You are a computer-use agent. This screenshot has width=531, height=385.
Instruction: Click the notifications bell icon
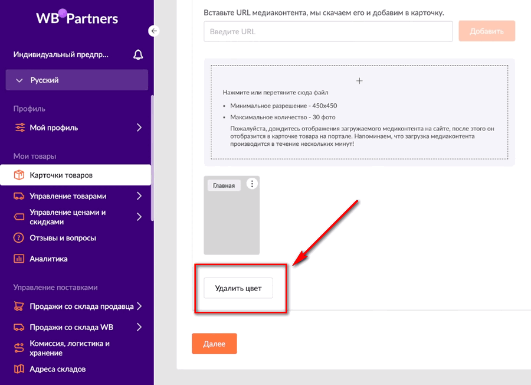[138, 54]
